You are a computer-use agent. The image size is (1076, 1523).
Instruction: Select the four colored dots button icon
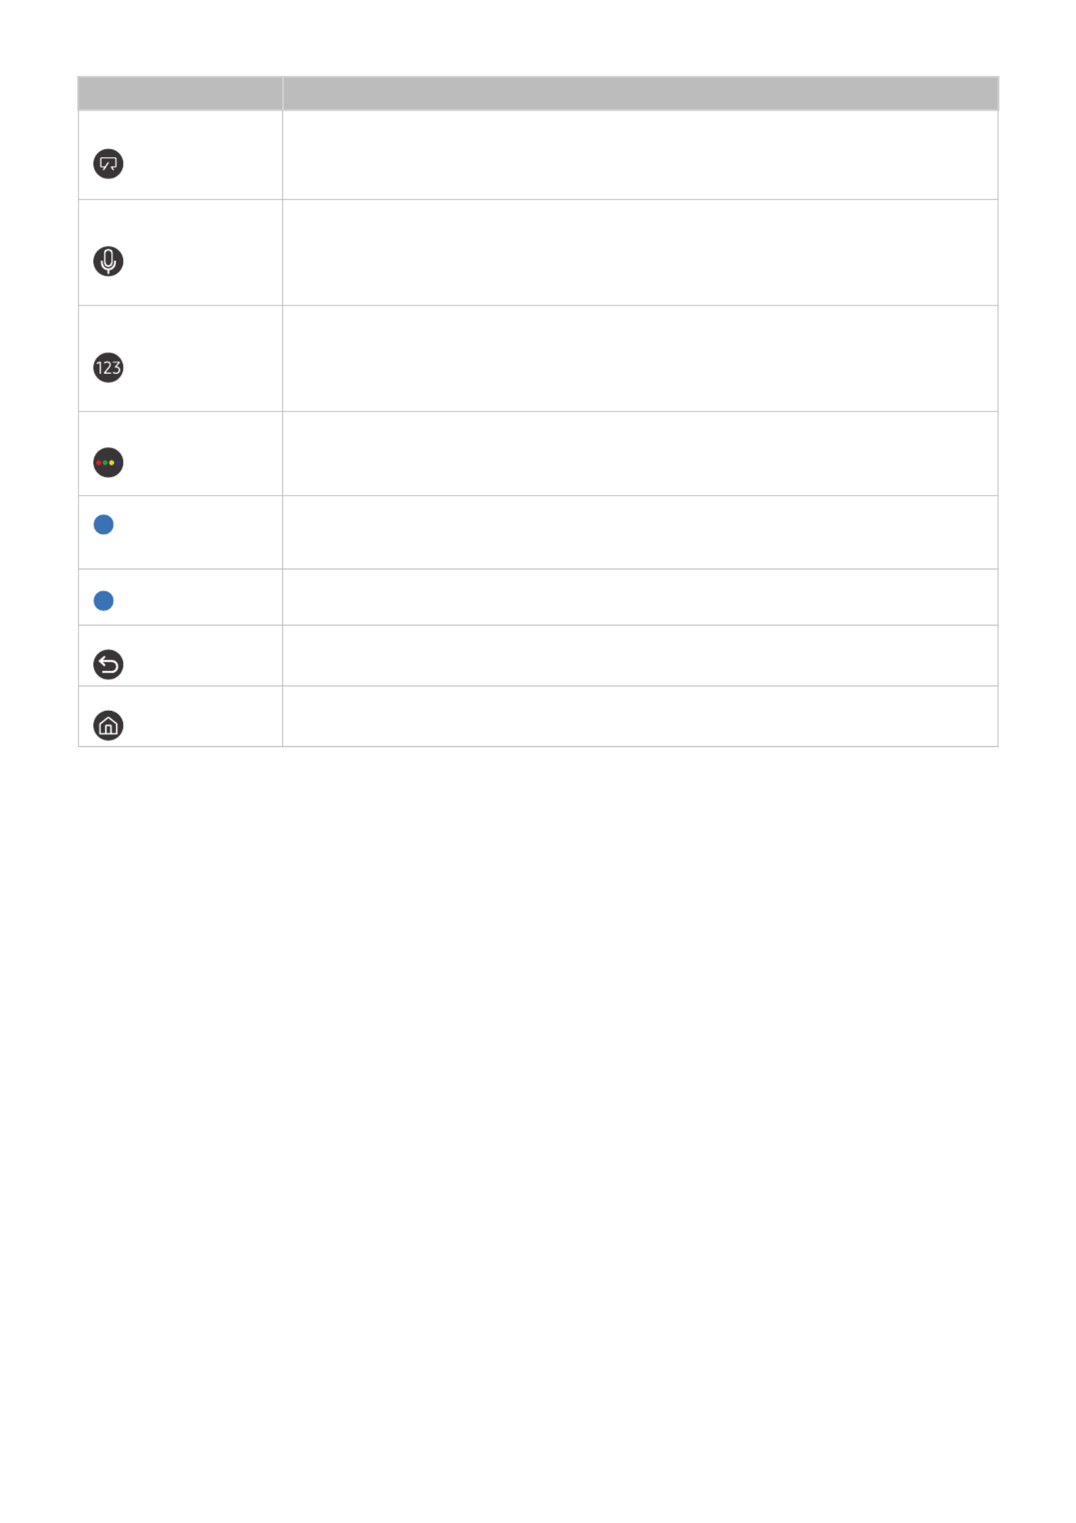pyautogui.click(x=108, y=463)
